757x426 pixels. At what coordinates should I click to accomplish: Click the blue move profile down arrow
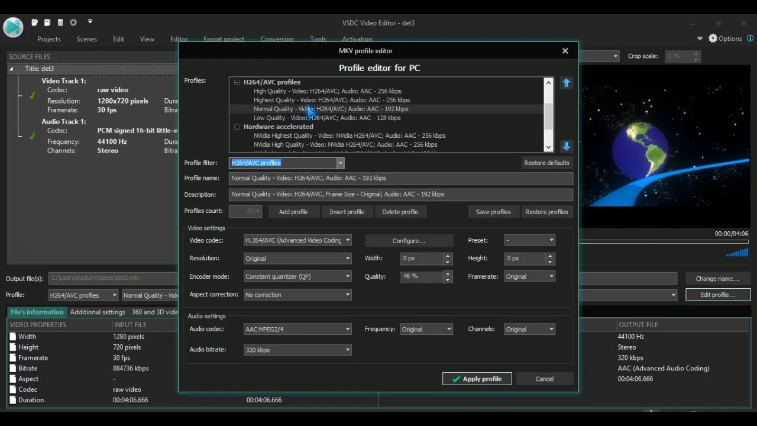pos(566,146)
